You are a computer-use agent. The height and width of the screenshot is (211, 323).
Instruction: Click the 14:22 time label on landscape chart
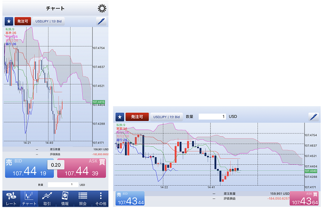164,187
